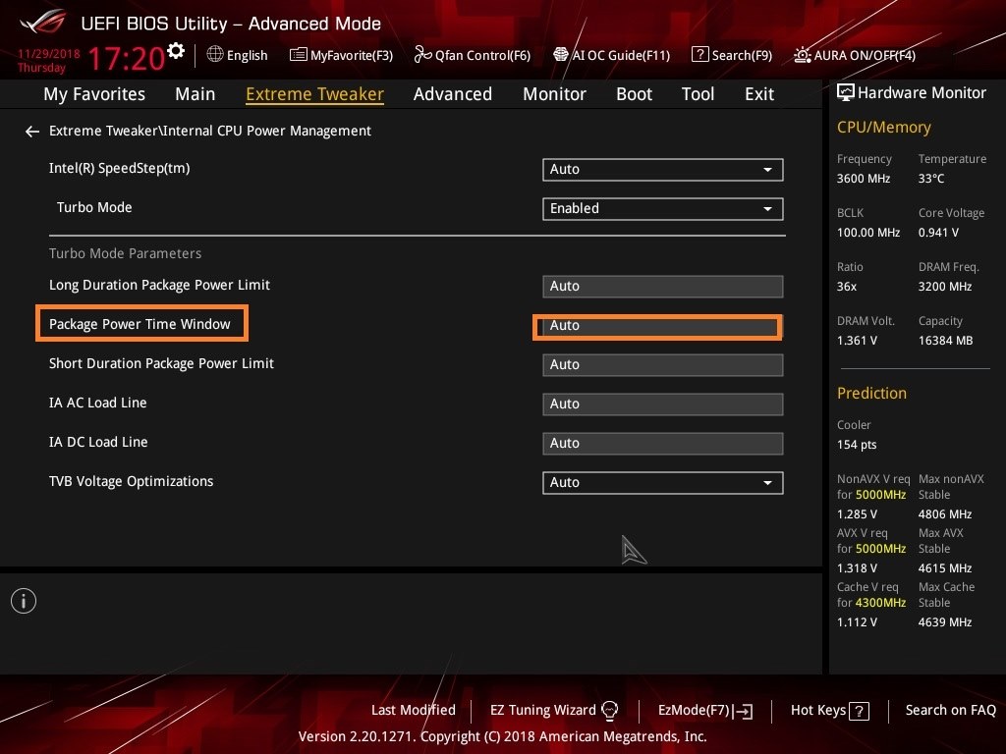Click the Short Duration Package Power Limit field
Image resolution: width=1006 pixels, height=754 pixels.
point(663,365)
